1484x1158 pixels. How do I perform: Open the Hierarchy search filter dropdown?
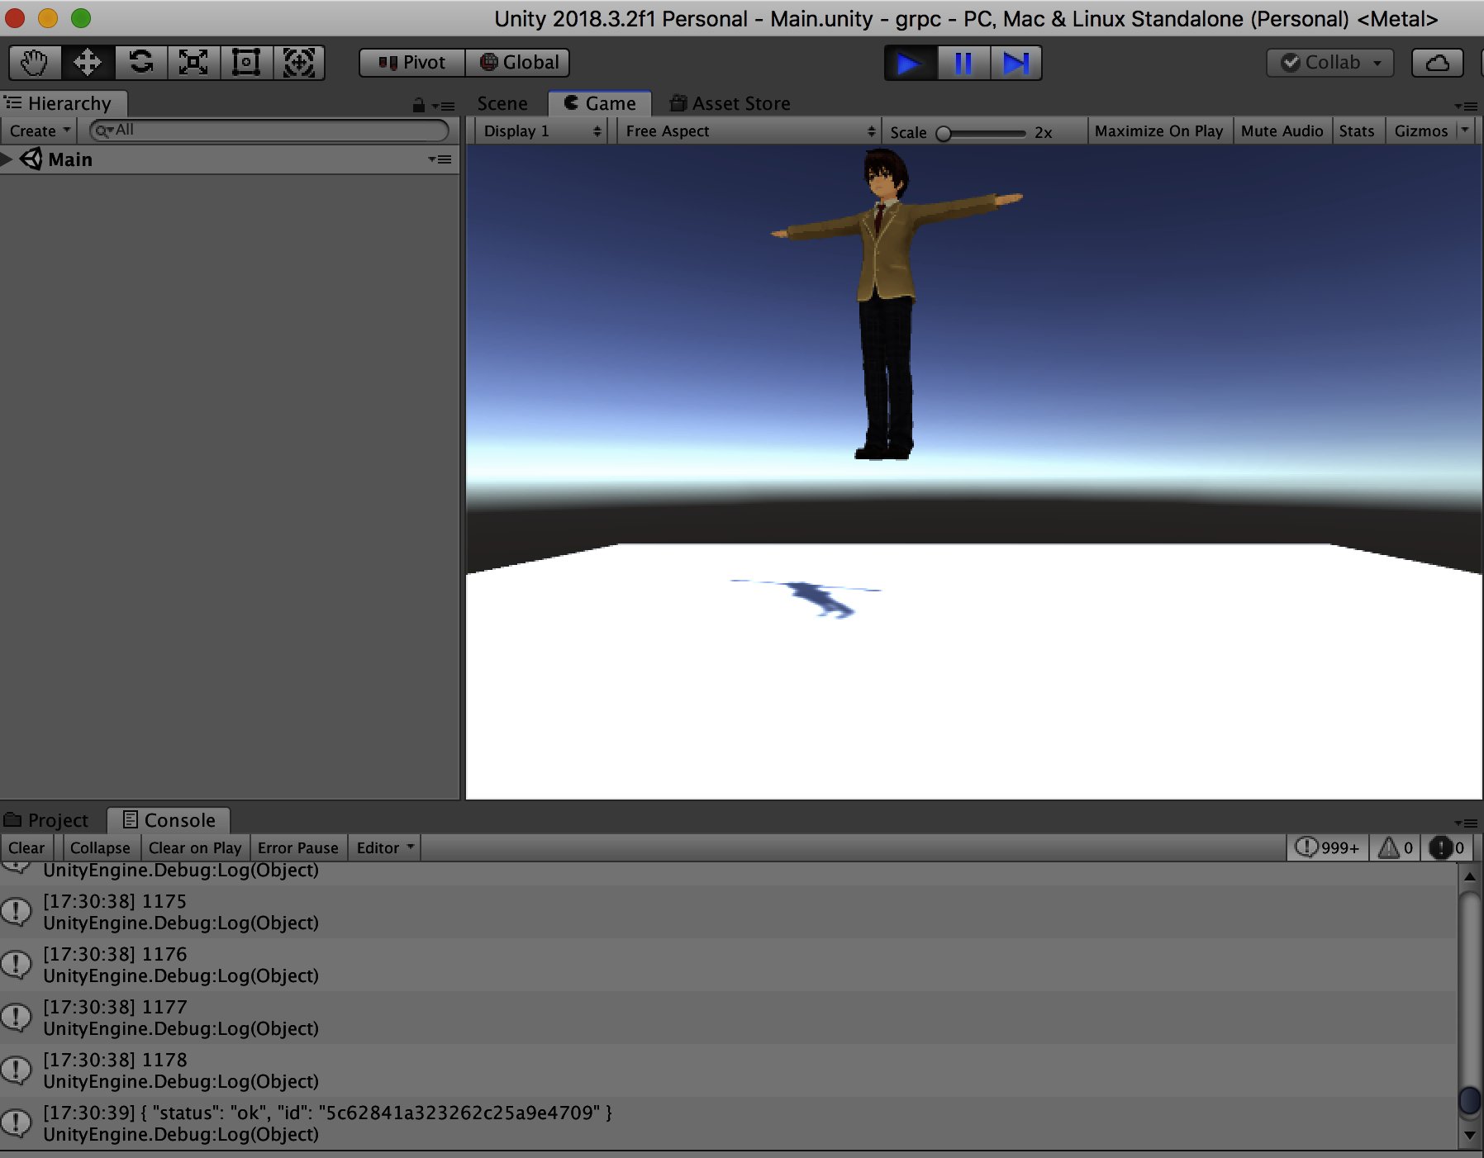click(x=103, y=131)
